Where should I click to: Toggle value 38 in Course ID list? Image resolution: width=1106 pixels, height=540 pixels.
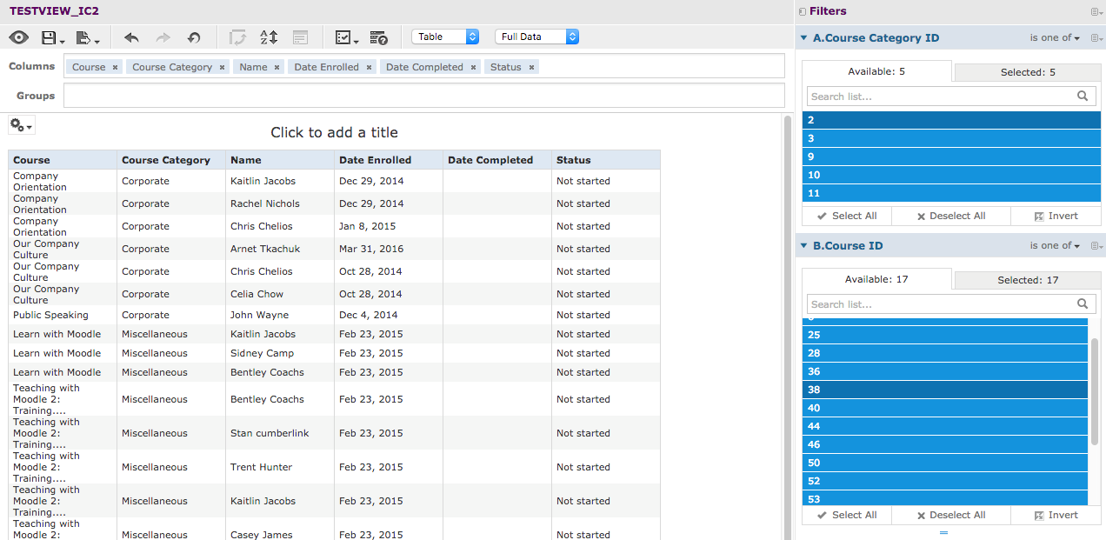945,390
